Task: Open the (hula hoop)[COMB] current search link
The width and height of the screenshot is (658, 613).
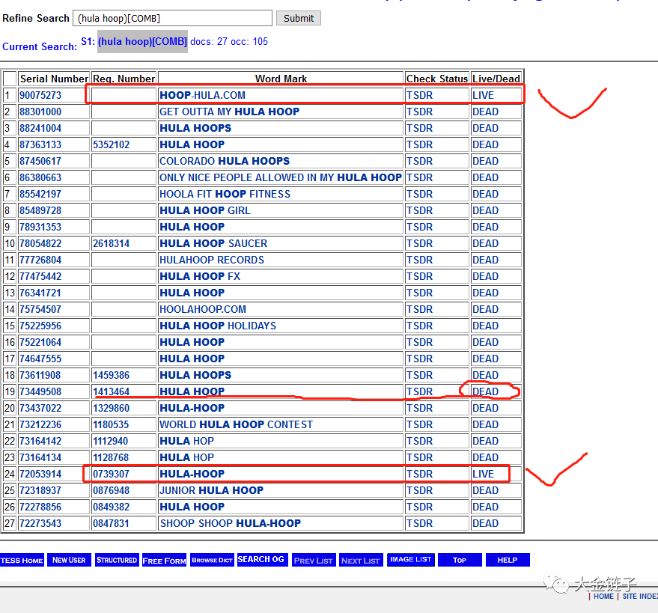Action: coord(142,41)
